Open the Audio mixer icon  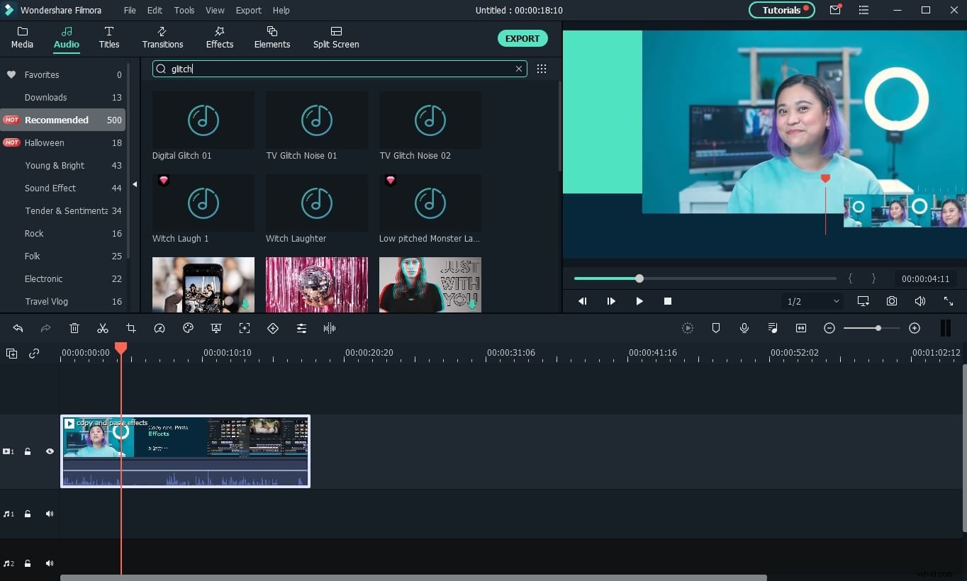tap(773, 328)
